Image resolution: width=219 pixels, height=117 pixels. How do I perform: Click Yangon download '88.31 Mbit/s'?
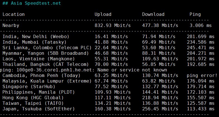pos(159,53)
